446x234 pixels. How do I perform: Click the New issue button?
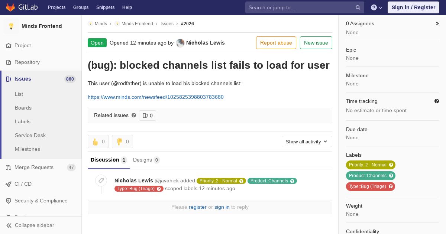click(316, 43)
